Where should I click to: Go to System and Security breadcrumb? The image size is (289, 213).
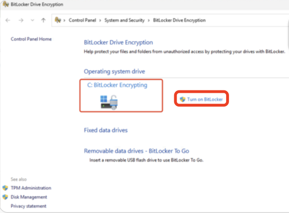[x=125, y=20]
